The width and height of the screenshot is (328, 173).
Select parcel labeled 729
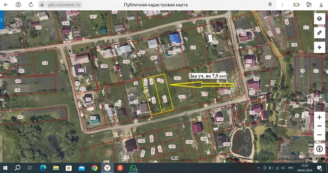pyautogui.click(x=88, y=100)
